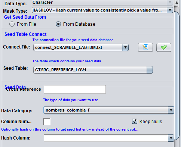The height and width of the screenshot is (147, 181).
Task: Click the scrollbar up arrow
Action: pos(177,3)
